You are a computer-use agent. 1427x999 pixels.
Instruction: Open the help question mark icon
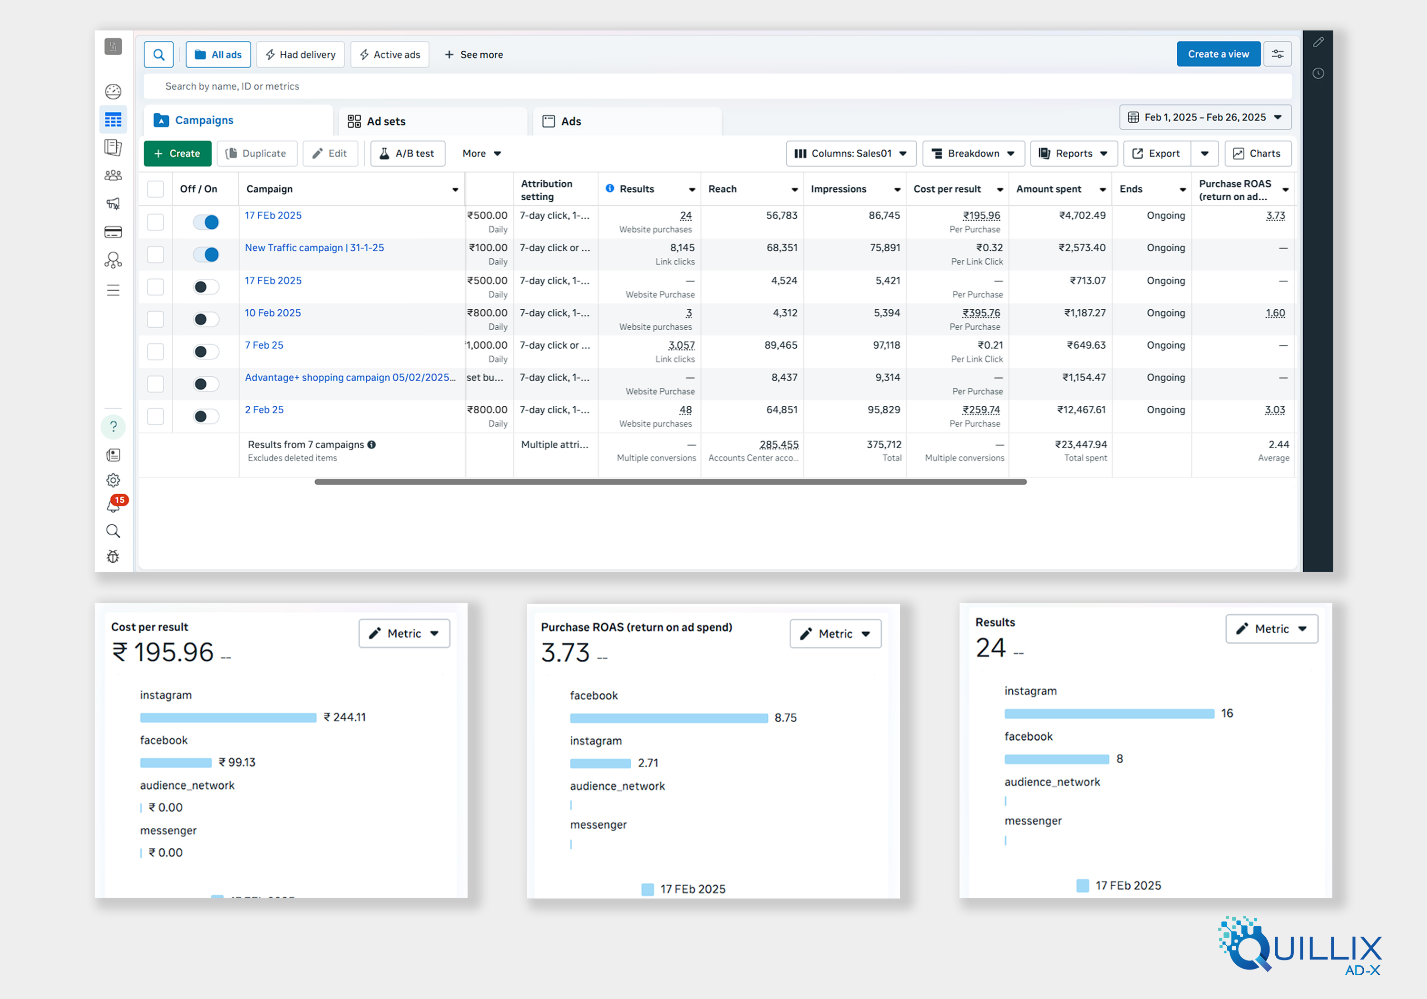[113, 426]
